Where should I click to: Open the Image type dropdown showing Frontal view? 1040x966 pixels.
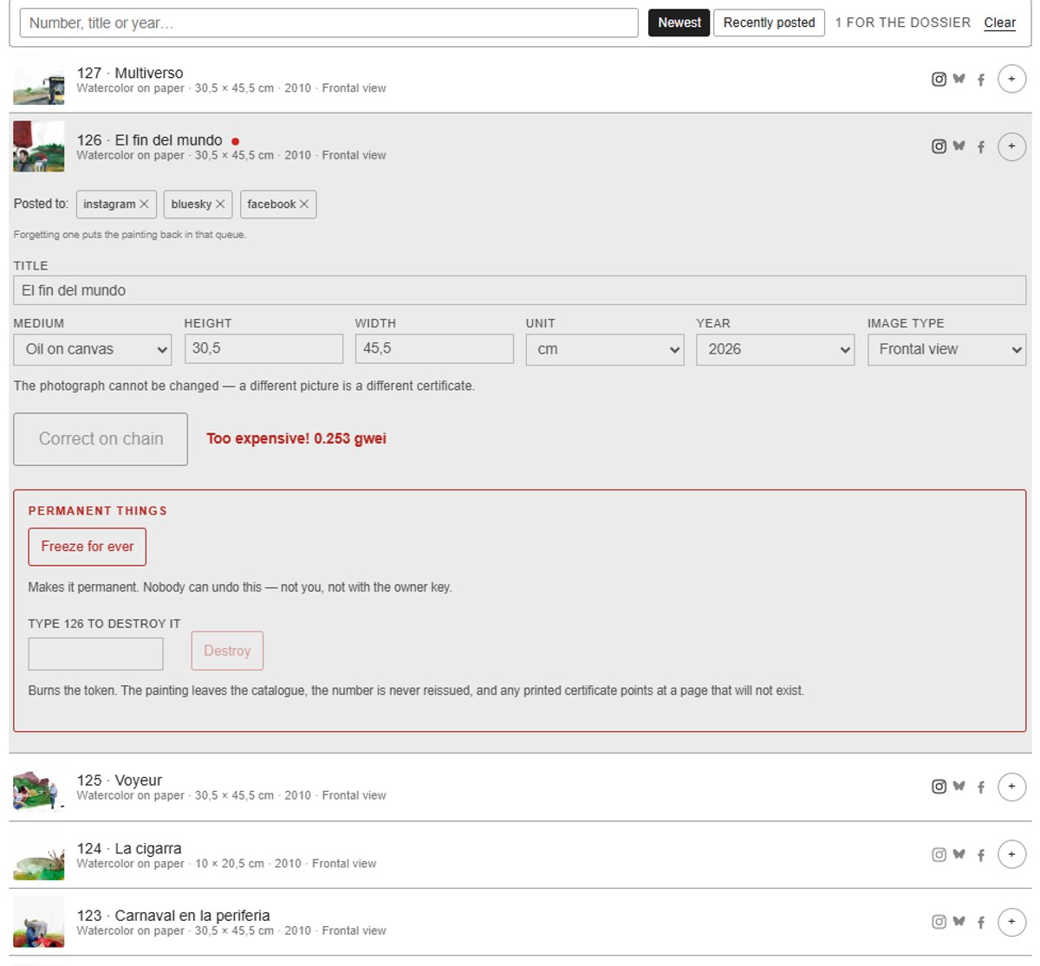946,349
